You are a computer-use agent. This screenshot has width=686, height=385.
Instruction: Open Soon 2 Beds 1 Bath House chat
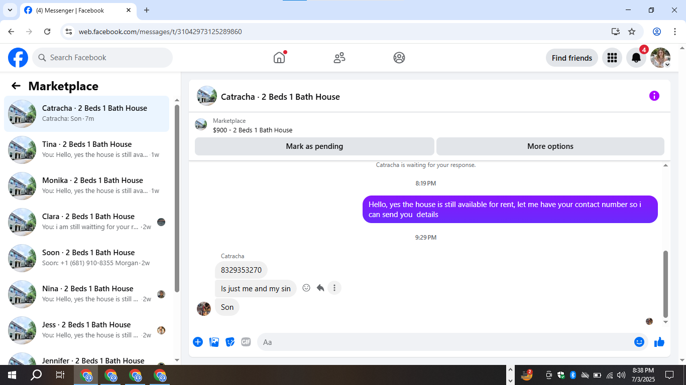click(x=86, y=258)
